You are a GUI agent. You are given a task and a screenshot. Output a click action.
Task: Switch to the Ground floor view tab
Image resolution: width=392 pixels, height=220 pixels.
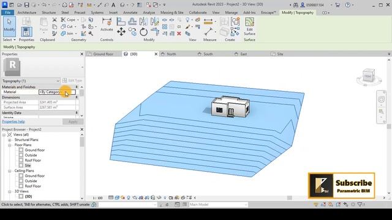point(103,54)
